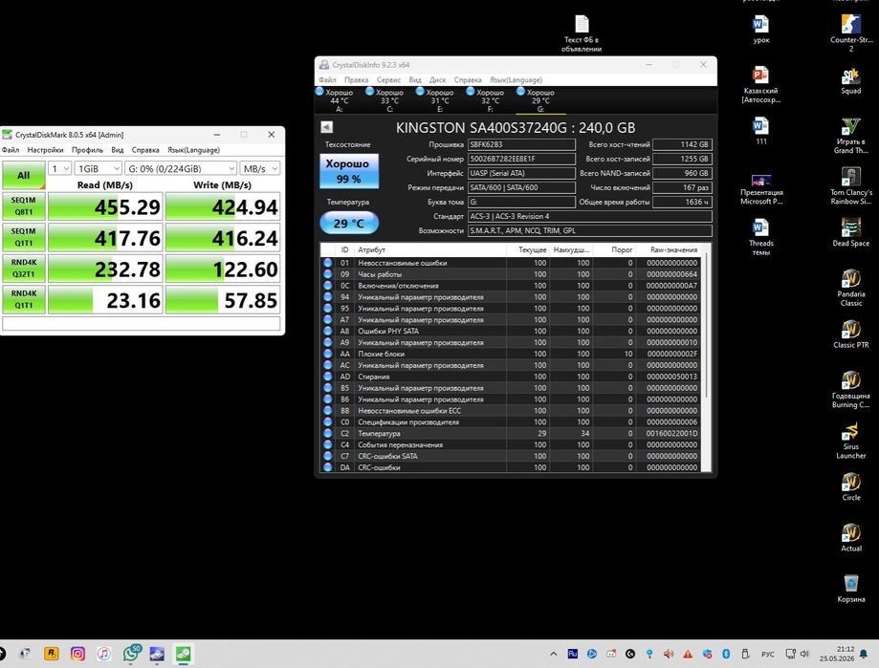Viewport: 879px width, 668px height.
Task: Open Язык(Language) menu in CrystalDiskMark
Action: 193,150
